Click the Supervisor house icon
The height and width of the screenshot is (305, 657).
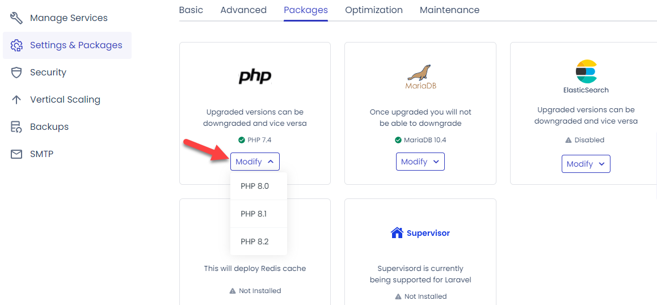click(x=397, y=233)
